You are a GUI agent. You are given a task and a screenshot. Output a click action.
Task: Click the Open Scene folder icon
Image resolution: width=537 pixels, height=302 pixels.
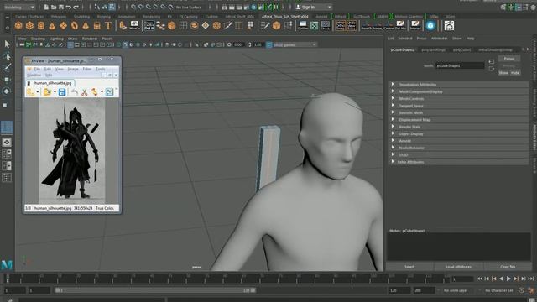[54, 7]
